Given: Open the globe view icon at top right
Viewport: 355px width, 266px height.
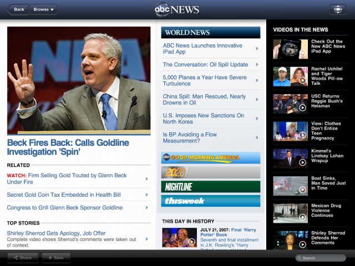Looking at the screenshot, I should click(x=338, y=9).
